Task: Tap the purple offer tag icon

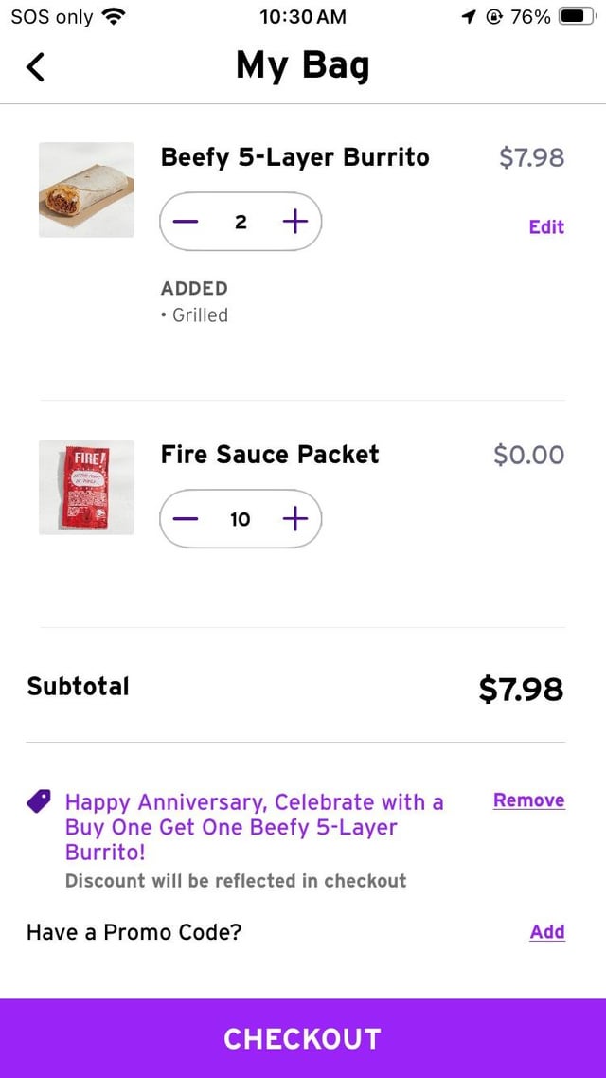Action: 39,802
